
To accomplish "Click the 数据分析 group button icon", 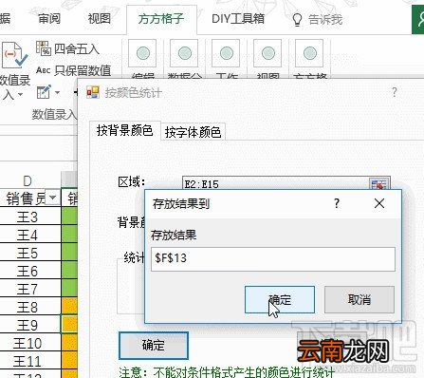I will pyautogui.click(x=184, y=53).
